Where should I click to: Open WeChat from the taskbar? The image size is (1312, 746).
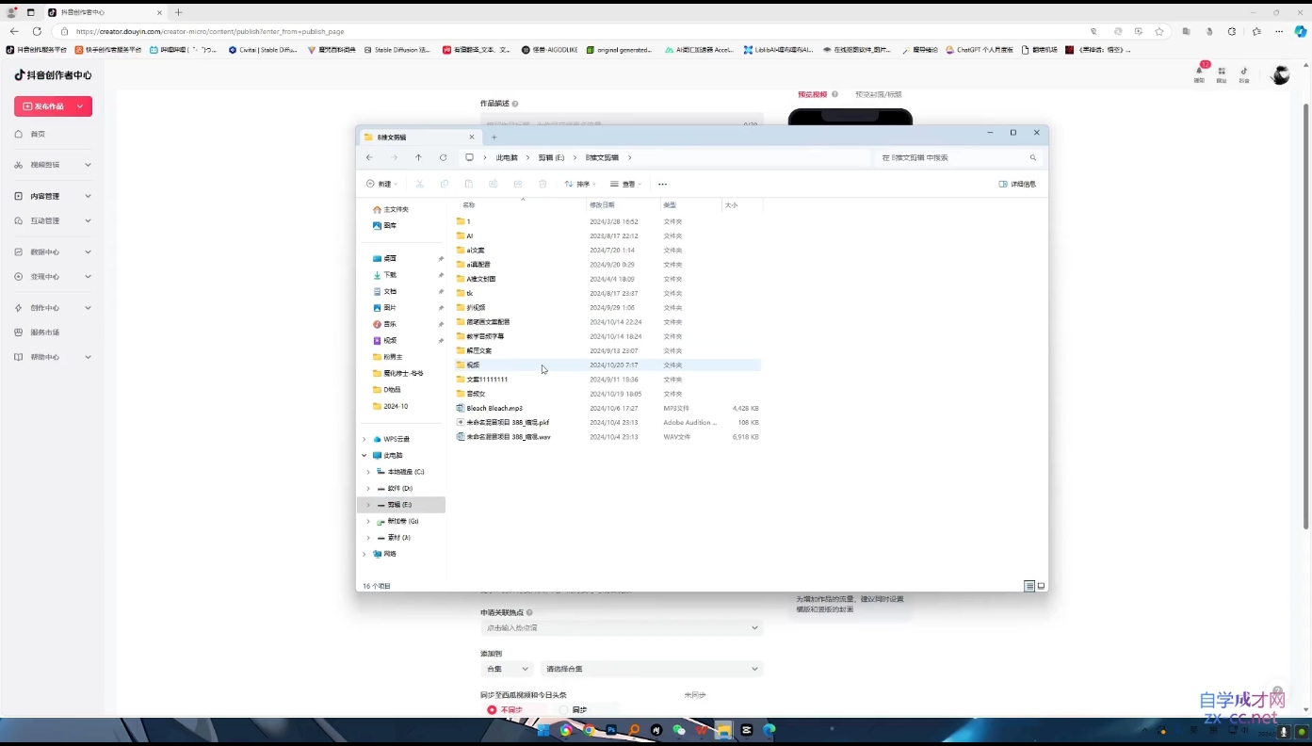[x=679, y=730]
